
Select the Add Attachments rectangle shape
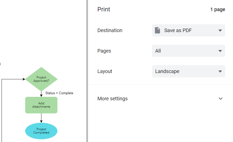(x=41, y=105)
